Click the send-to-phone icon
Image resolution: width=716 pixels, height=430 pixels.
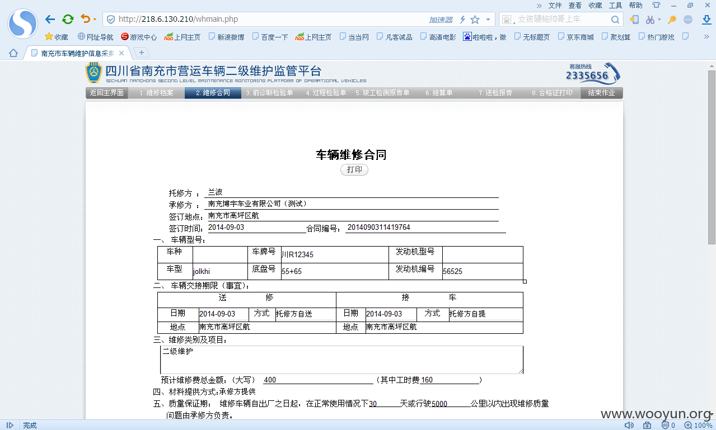click(634, 20)
